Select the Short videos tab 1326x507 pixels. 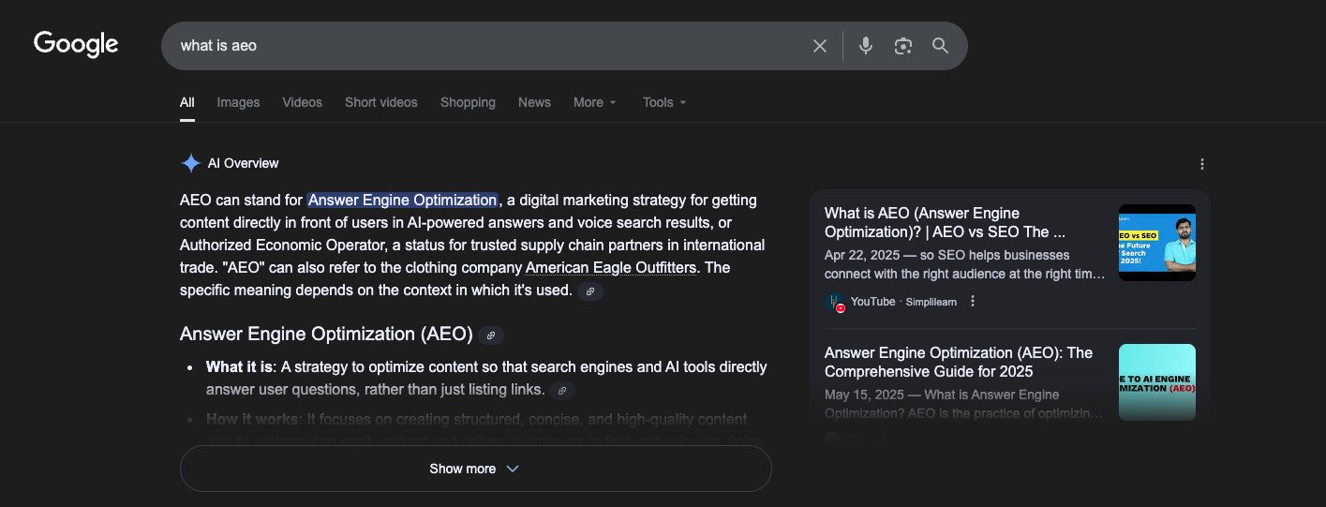pyautogui.click(x=380, y=102)
